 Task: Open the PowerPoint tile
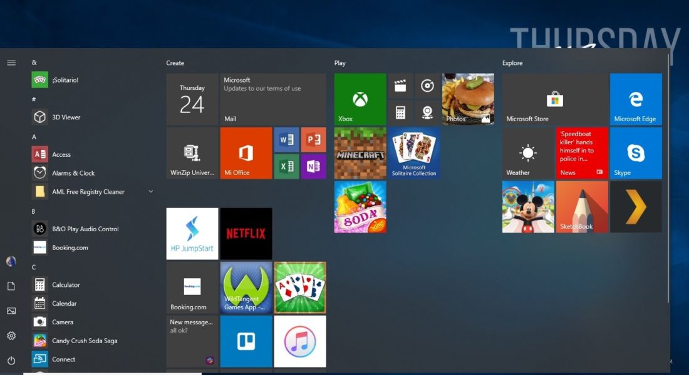(313, 139)
